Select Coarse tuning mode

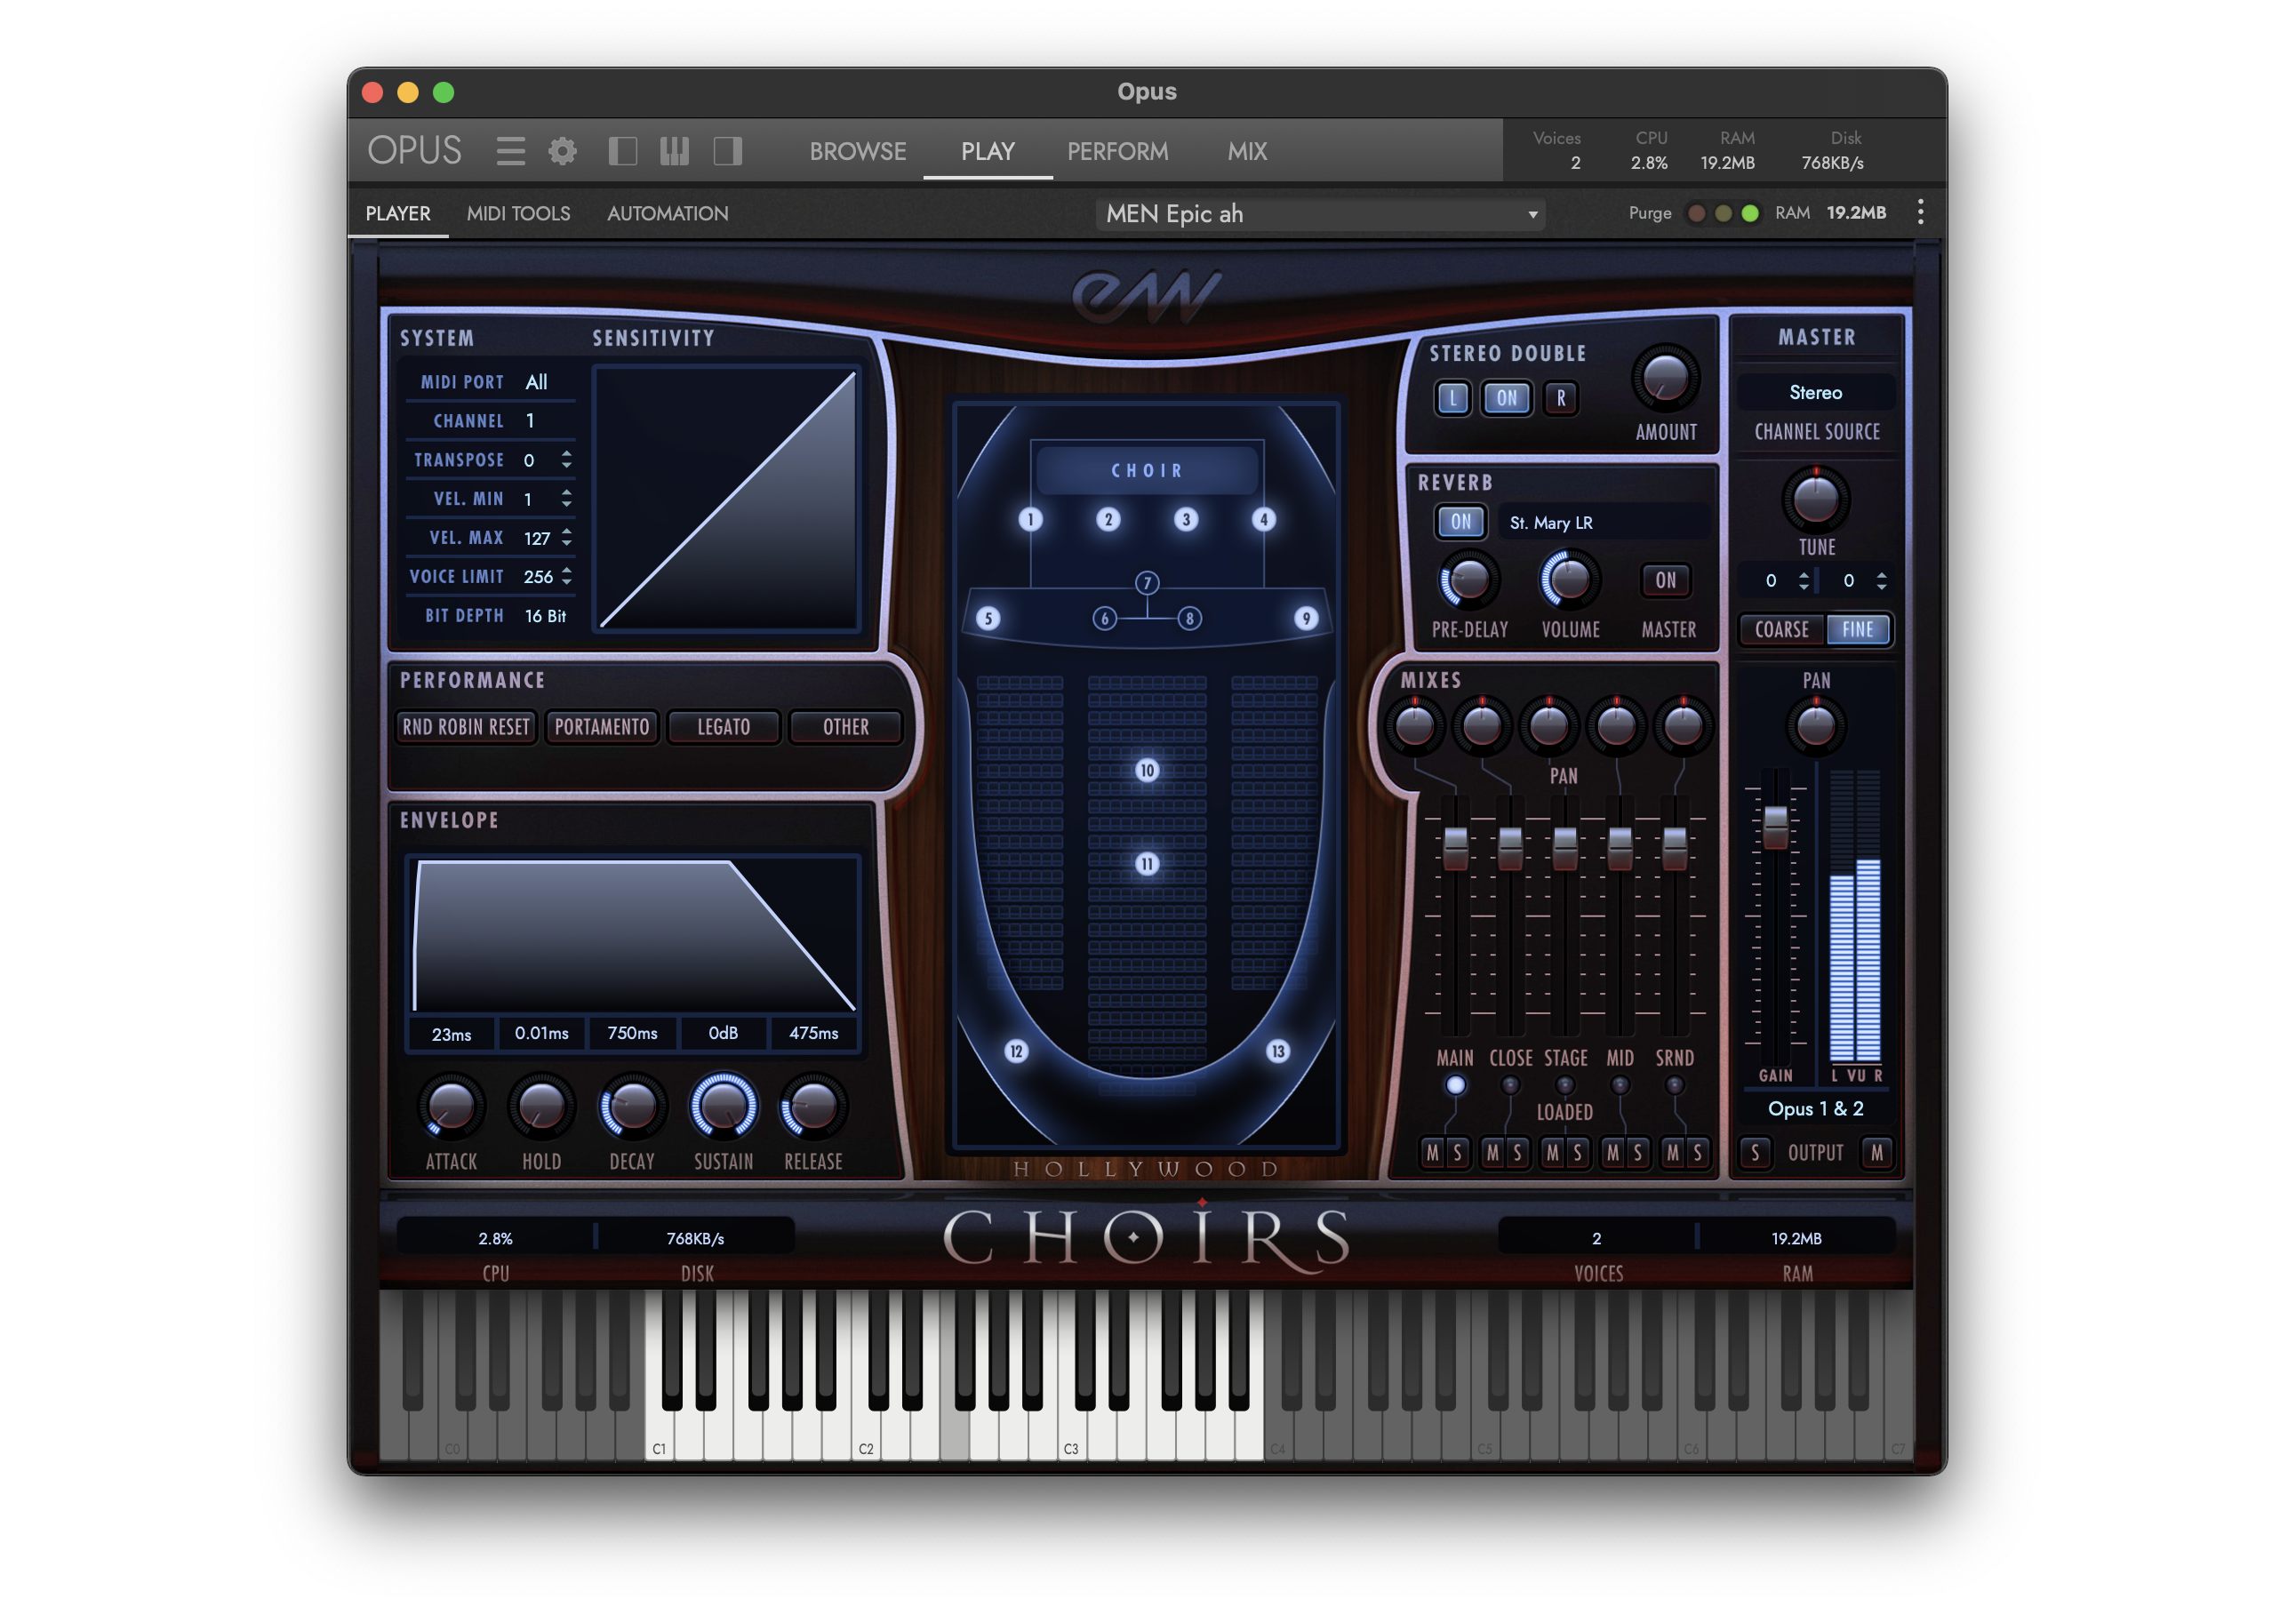(x=1781, y=629)
